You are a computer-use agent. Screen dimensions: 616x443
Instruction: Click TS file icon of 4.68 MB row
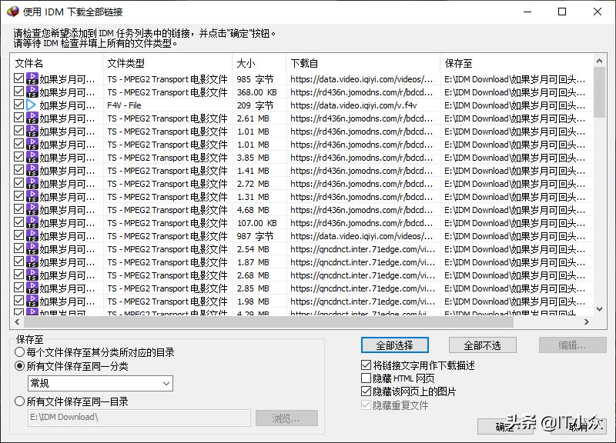coord(32,210)
